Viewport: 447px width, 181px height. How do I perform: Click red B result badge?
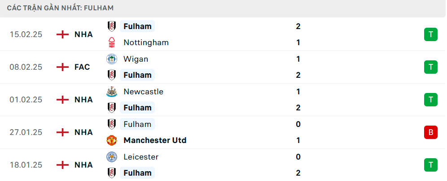(430, 132)
